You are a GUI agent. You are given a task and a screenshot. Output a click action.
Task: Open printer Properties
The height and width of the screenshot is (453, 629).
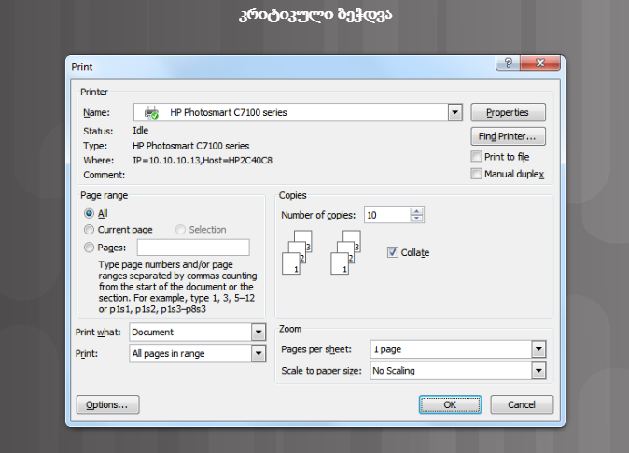click(508, 113)
